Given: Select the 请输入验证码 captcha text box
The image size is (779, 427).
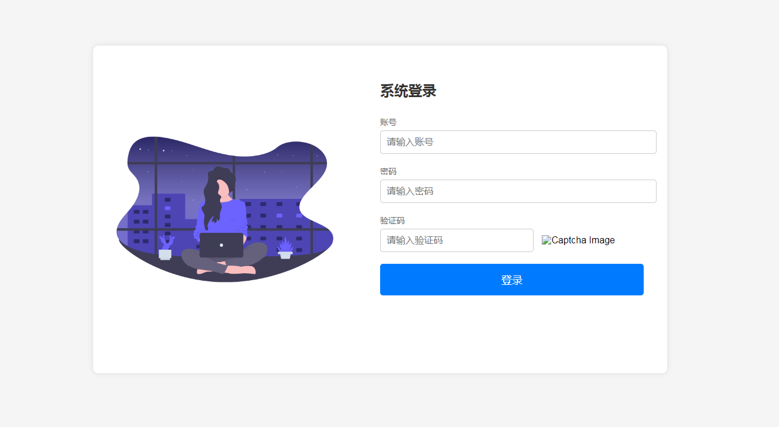Looking at the screenshot, I should (x=456, y=240).
